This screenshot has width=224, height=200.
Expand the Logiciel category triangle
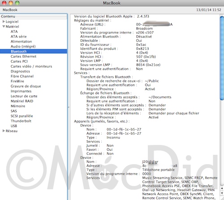pos(4,21)
